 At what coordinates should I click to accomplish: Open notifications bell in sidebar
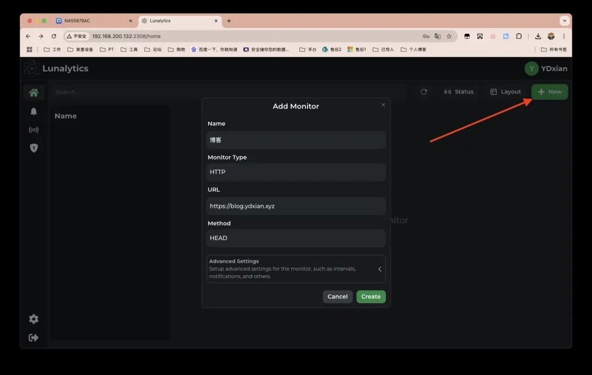tap(33, 111)
